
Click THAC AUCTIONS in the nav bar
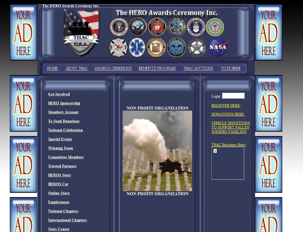point(198,68)
